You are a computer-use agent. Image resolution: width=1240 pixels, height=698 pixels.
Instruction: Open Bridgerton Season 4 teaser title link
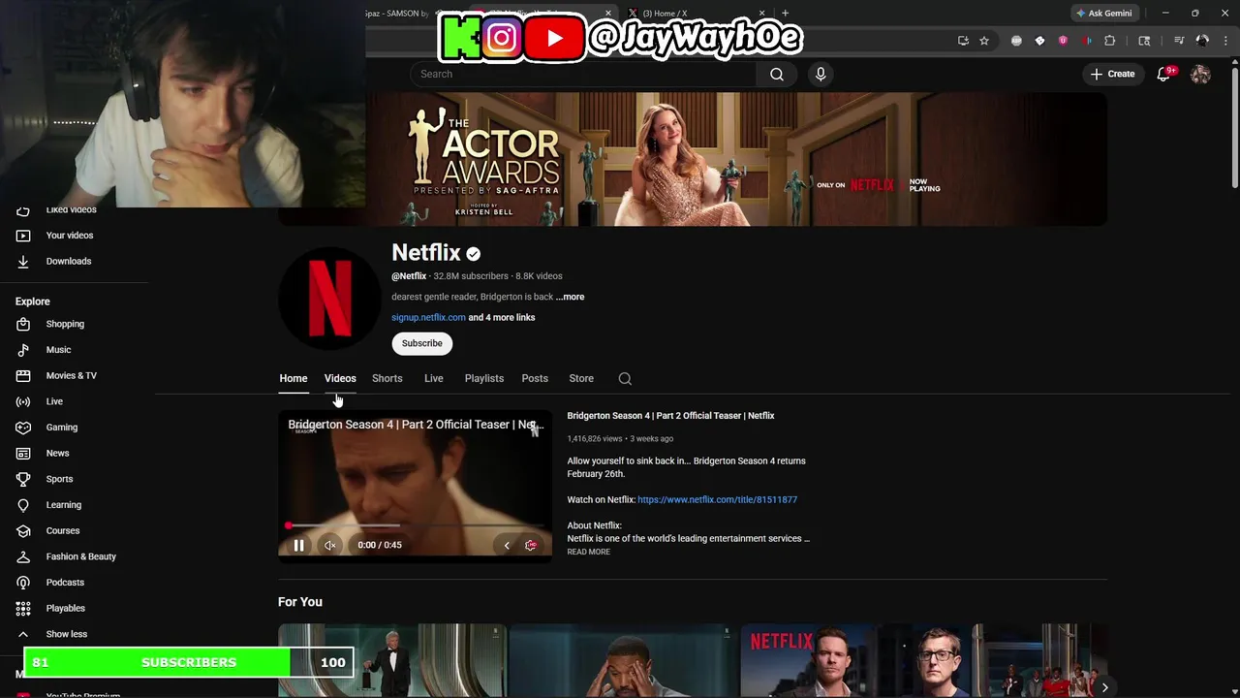tap(670, 416)
